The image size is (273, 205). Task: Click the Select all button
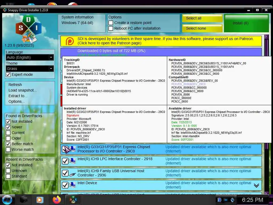click(202, 18)
